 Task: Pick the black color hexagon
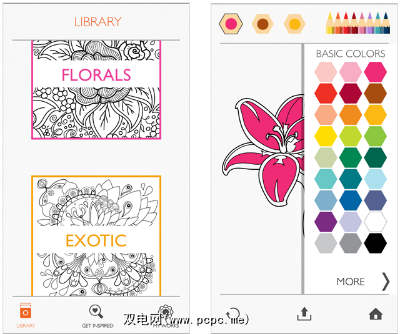point(375,243)
